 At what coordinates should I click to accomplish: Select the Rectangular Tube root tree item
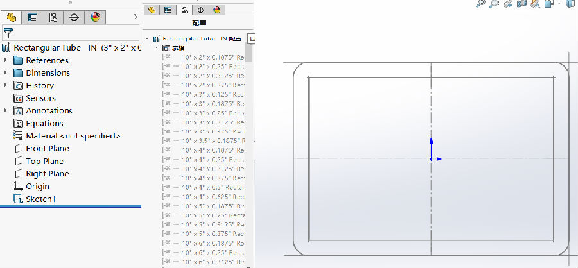tap(72, 48)
